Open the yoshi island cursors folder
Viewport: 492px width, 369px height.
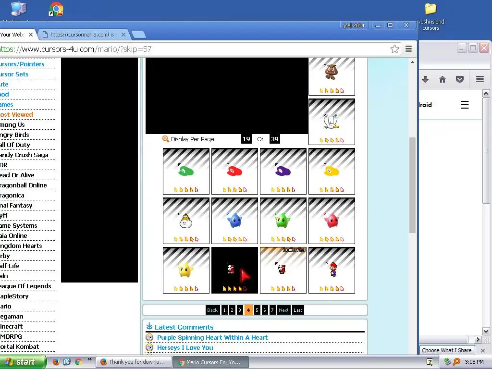[431, 16]
